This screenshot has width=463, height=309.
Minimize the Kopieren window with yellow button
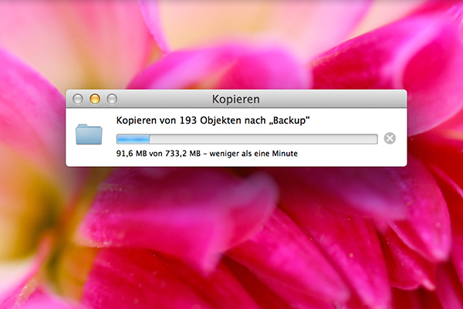coord(95,99)
